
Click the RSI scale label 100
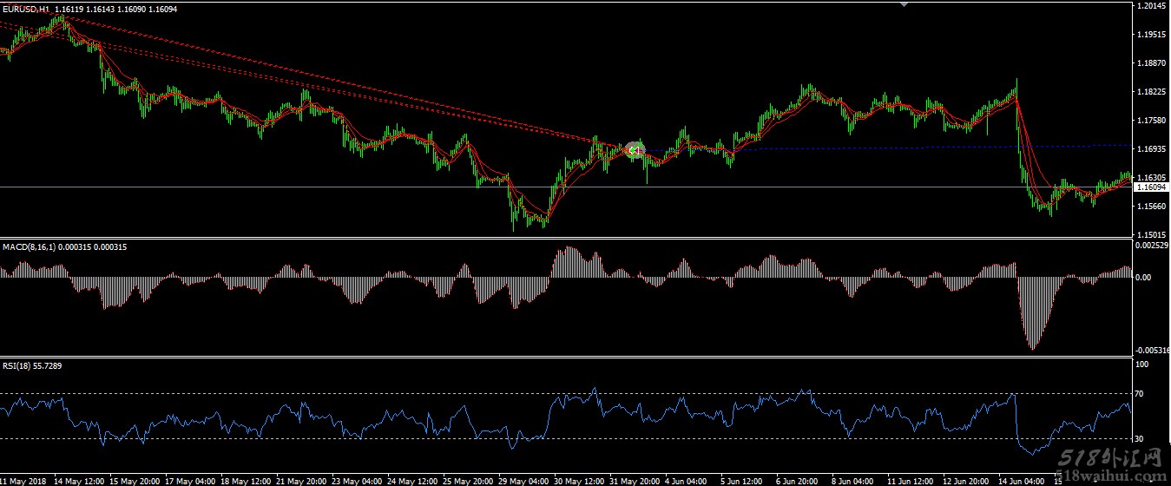pyautogui.click(x=1144, y=365)
